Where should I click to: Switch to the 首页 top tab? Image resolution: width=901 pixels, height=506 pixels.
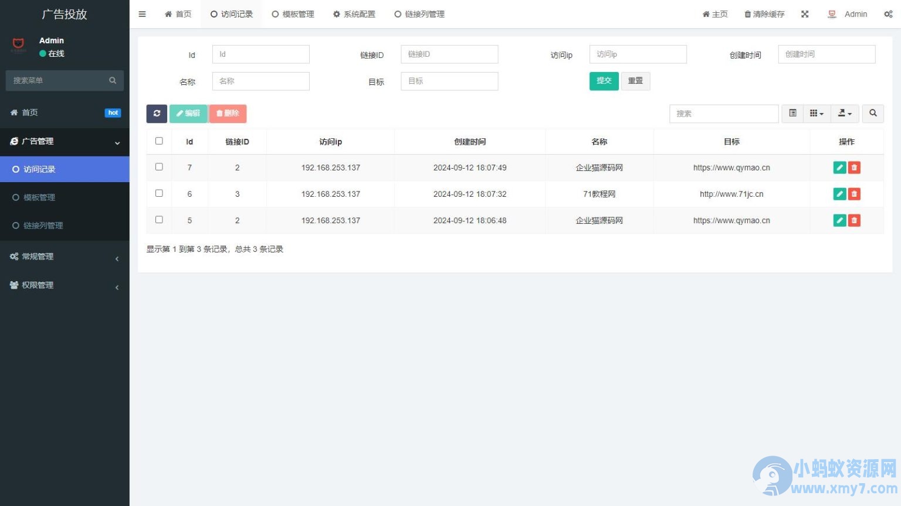point(178,14)
